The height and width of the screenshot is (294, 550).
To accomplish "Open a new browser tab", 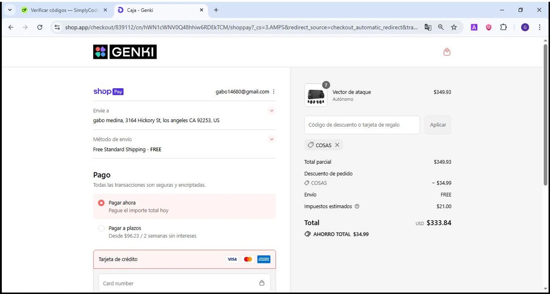I will tap(216, 10).
